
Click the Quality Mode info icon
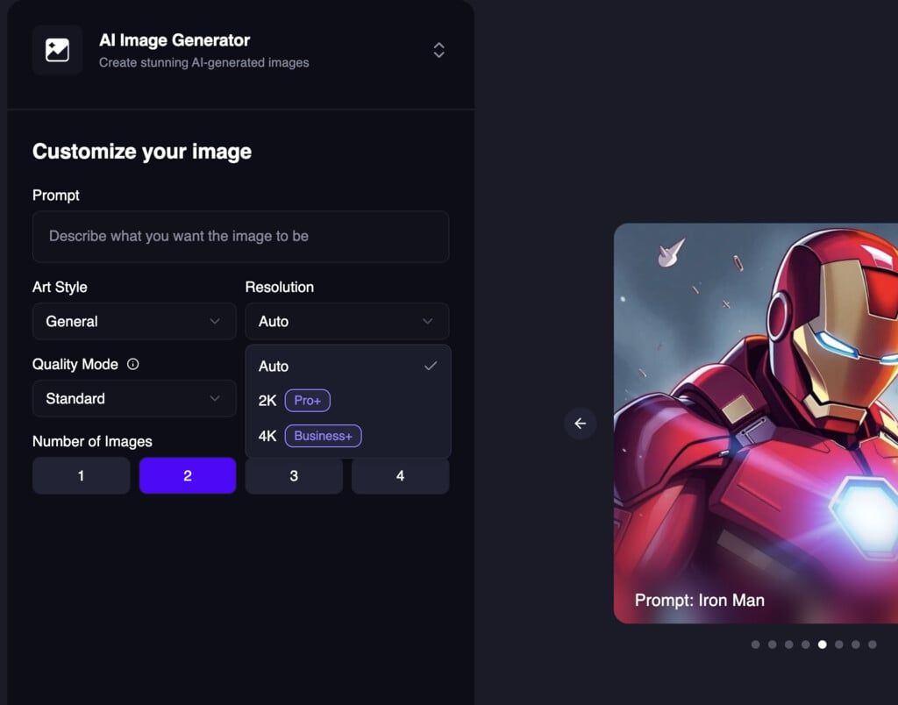click(133, 364)
